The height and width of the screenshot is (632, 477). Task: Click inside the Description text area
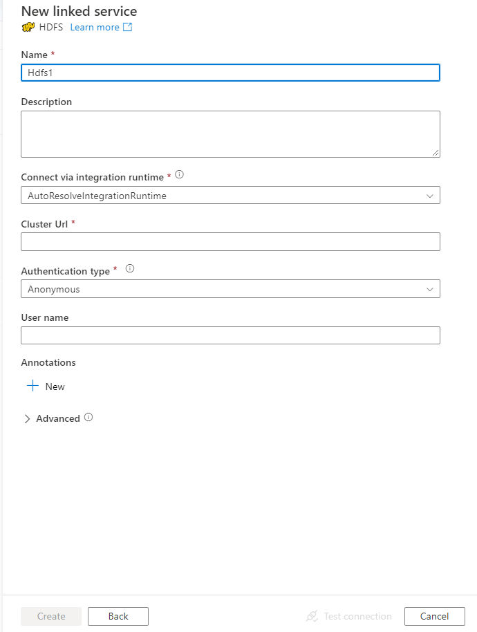coord(230,133)
